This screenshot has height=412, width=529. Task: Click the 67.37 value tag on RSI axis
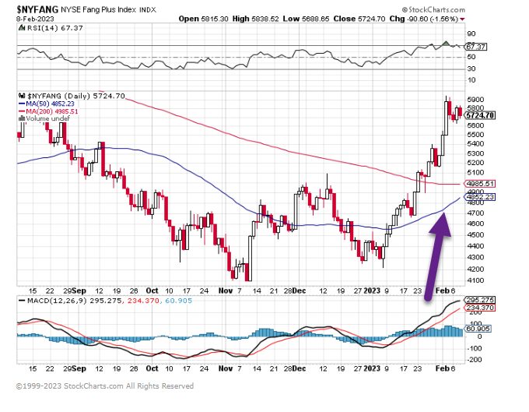[x=475, y=47]
